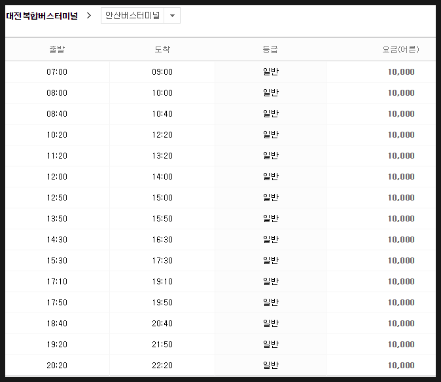The width and height of the screenshot is (441, 382).
Task: Click the 요금(어른) column header
Action: (x=401, y=49)
